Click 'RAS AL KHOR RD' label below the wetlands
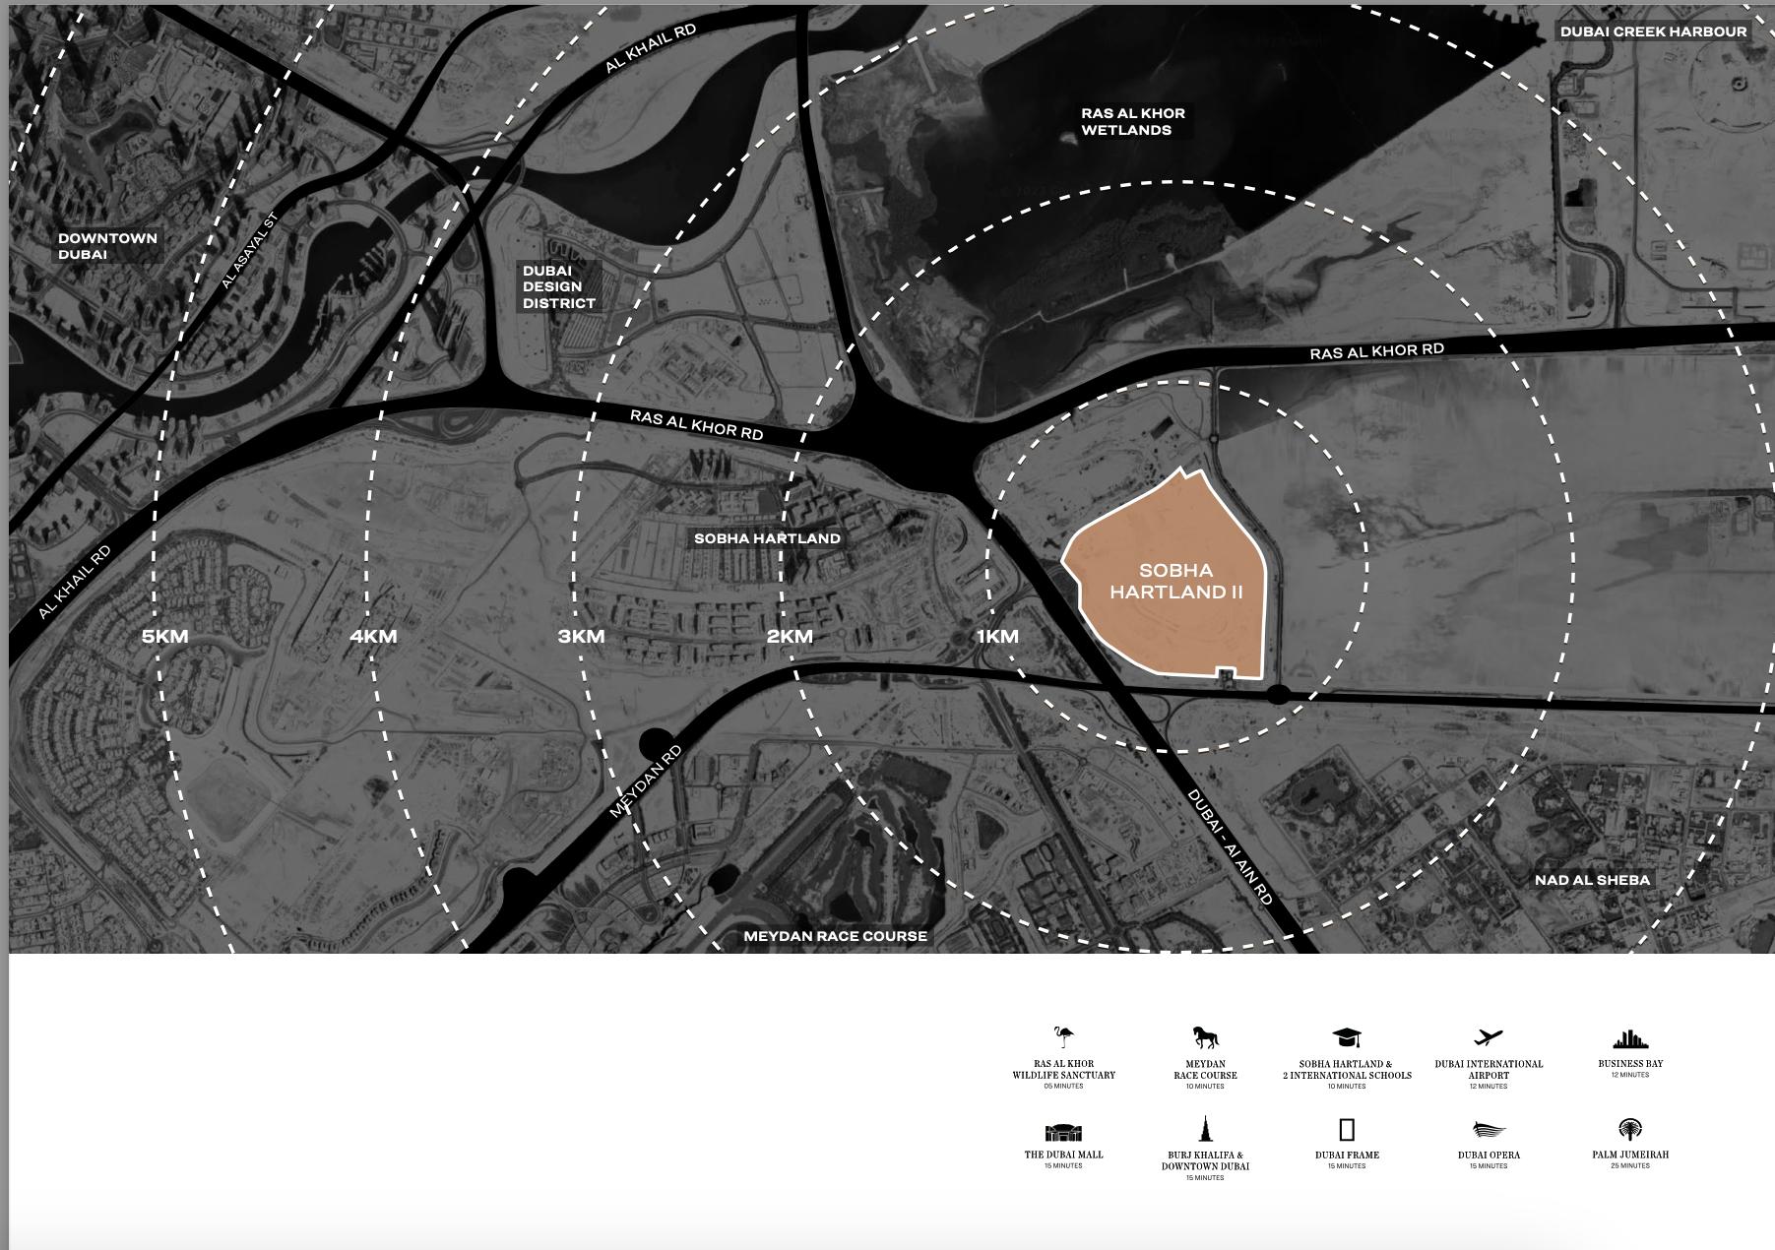The height and width of the screenshot is (1250, 1775). pyautogui.click(x=1376, y=351)
